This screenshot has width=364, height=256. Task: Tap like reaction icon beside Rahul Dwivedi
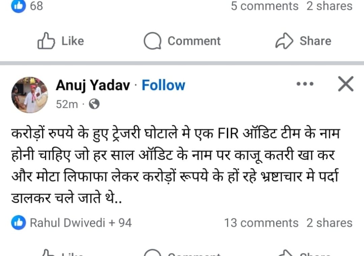click(19, 223)
